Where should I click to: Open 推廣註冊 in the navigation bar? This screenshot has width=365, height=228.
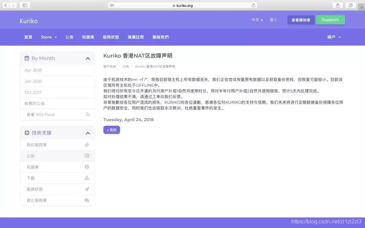(136, 37)
